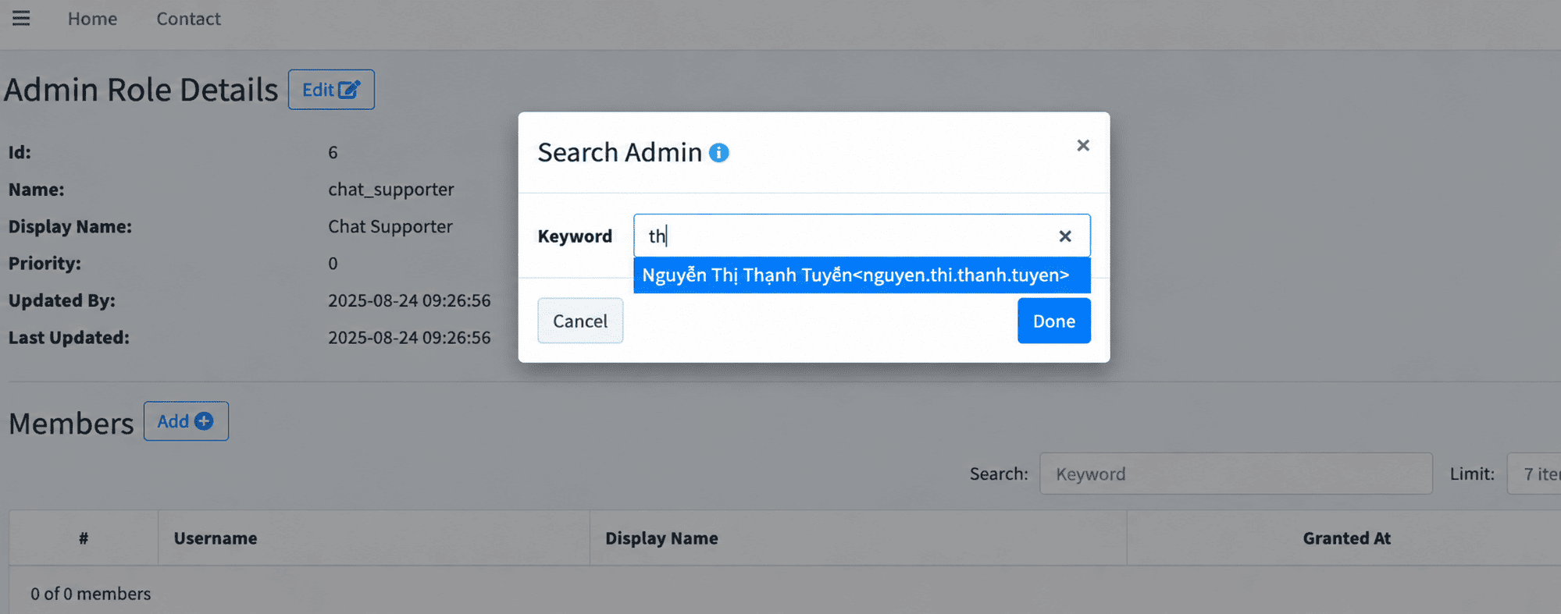1561x614 pixels.
Task: Click the plus icon in Add button
Action: point(204,421)
